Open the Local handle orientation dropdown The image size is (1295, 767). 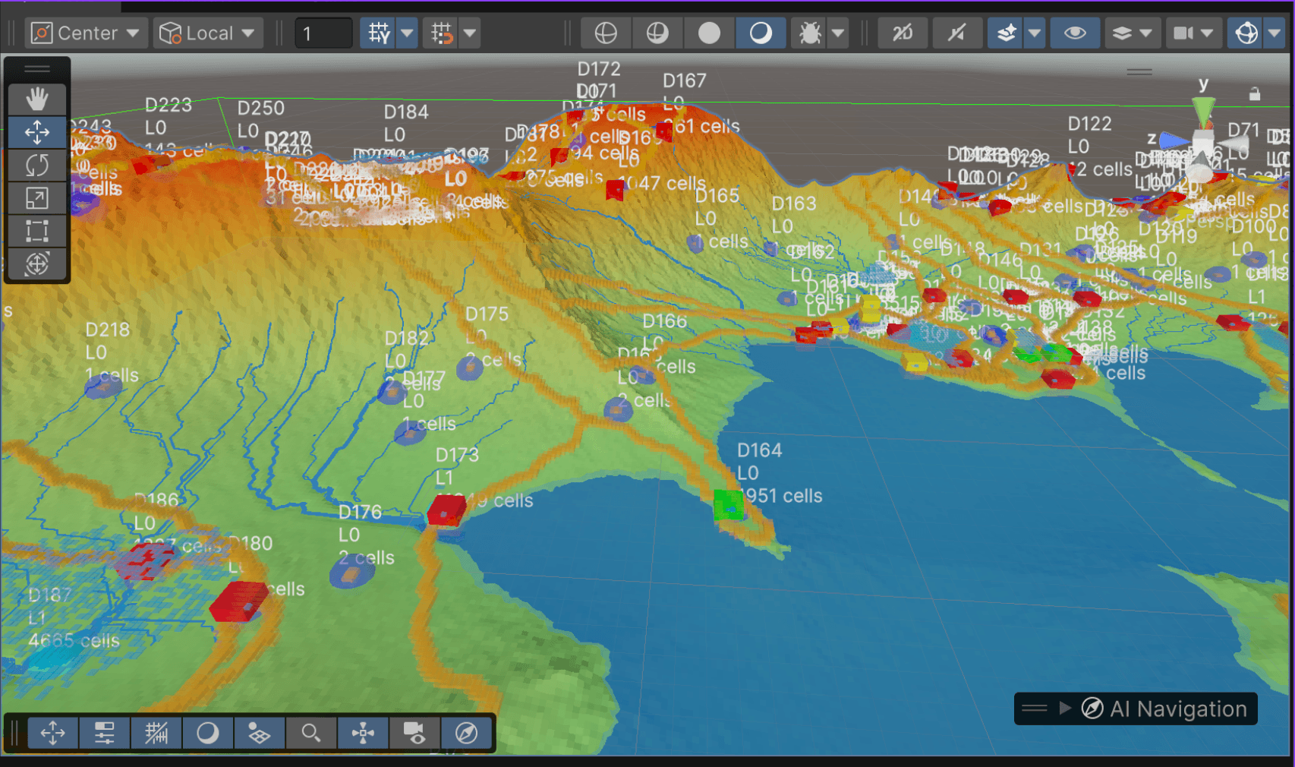coord(207,33)
